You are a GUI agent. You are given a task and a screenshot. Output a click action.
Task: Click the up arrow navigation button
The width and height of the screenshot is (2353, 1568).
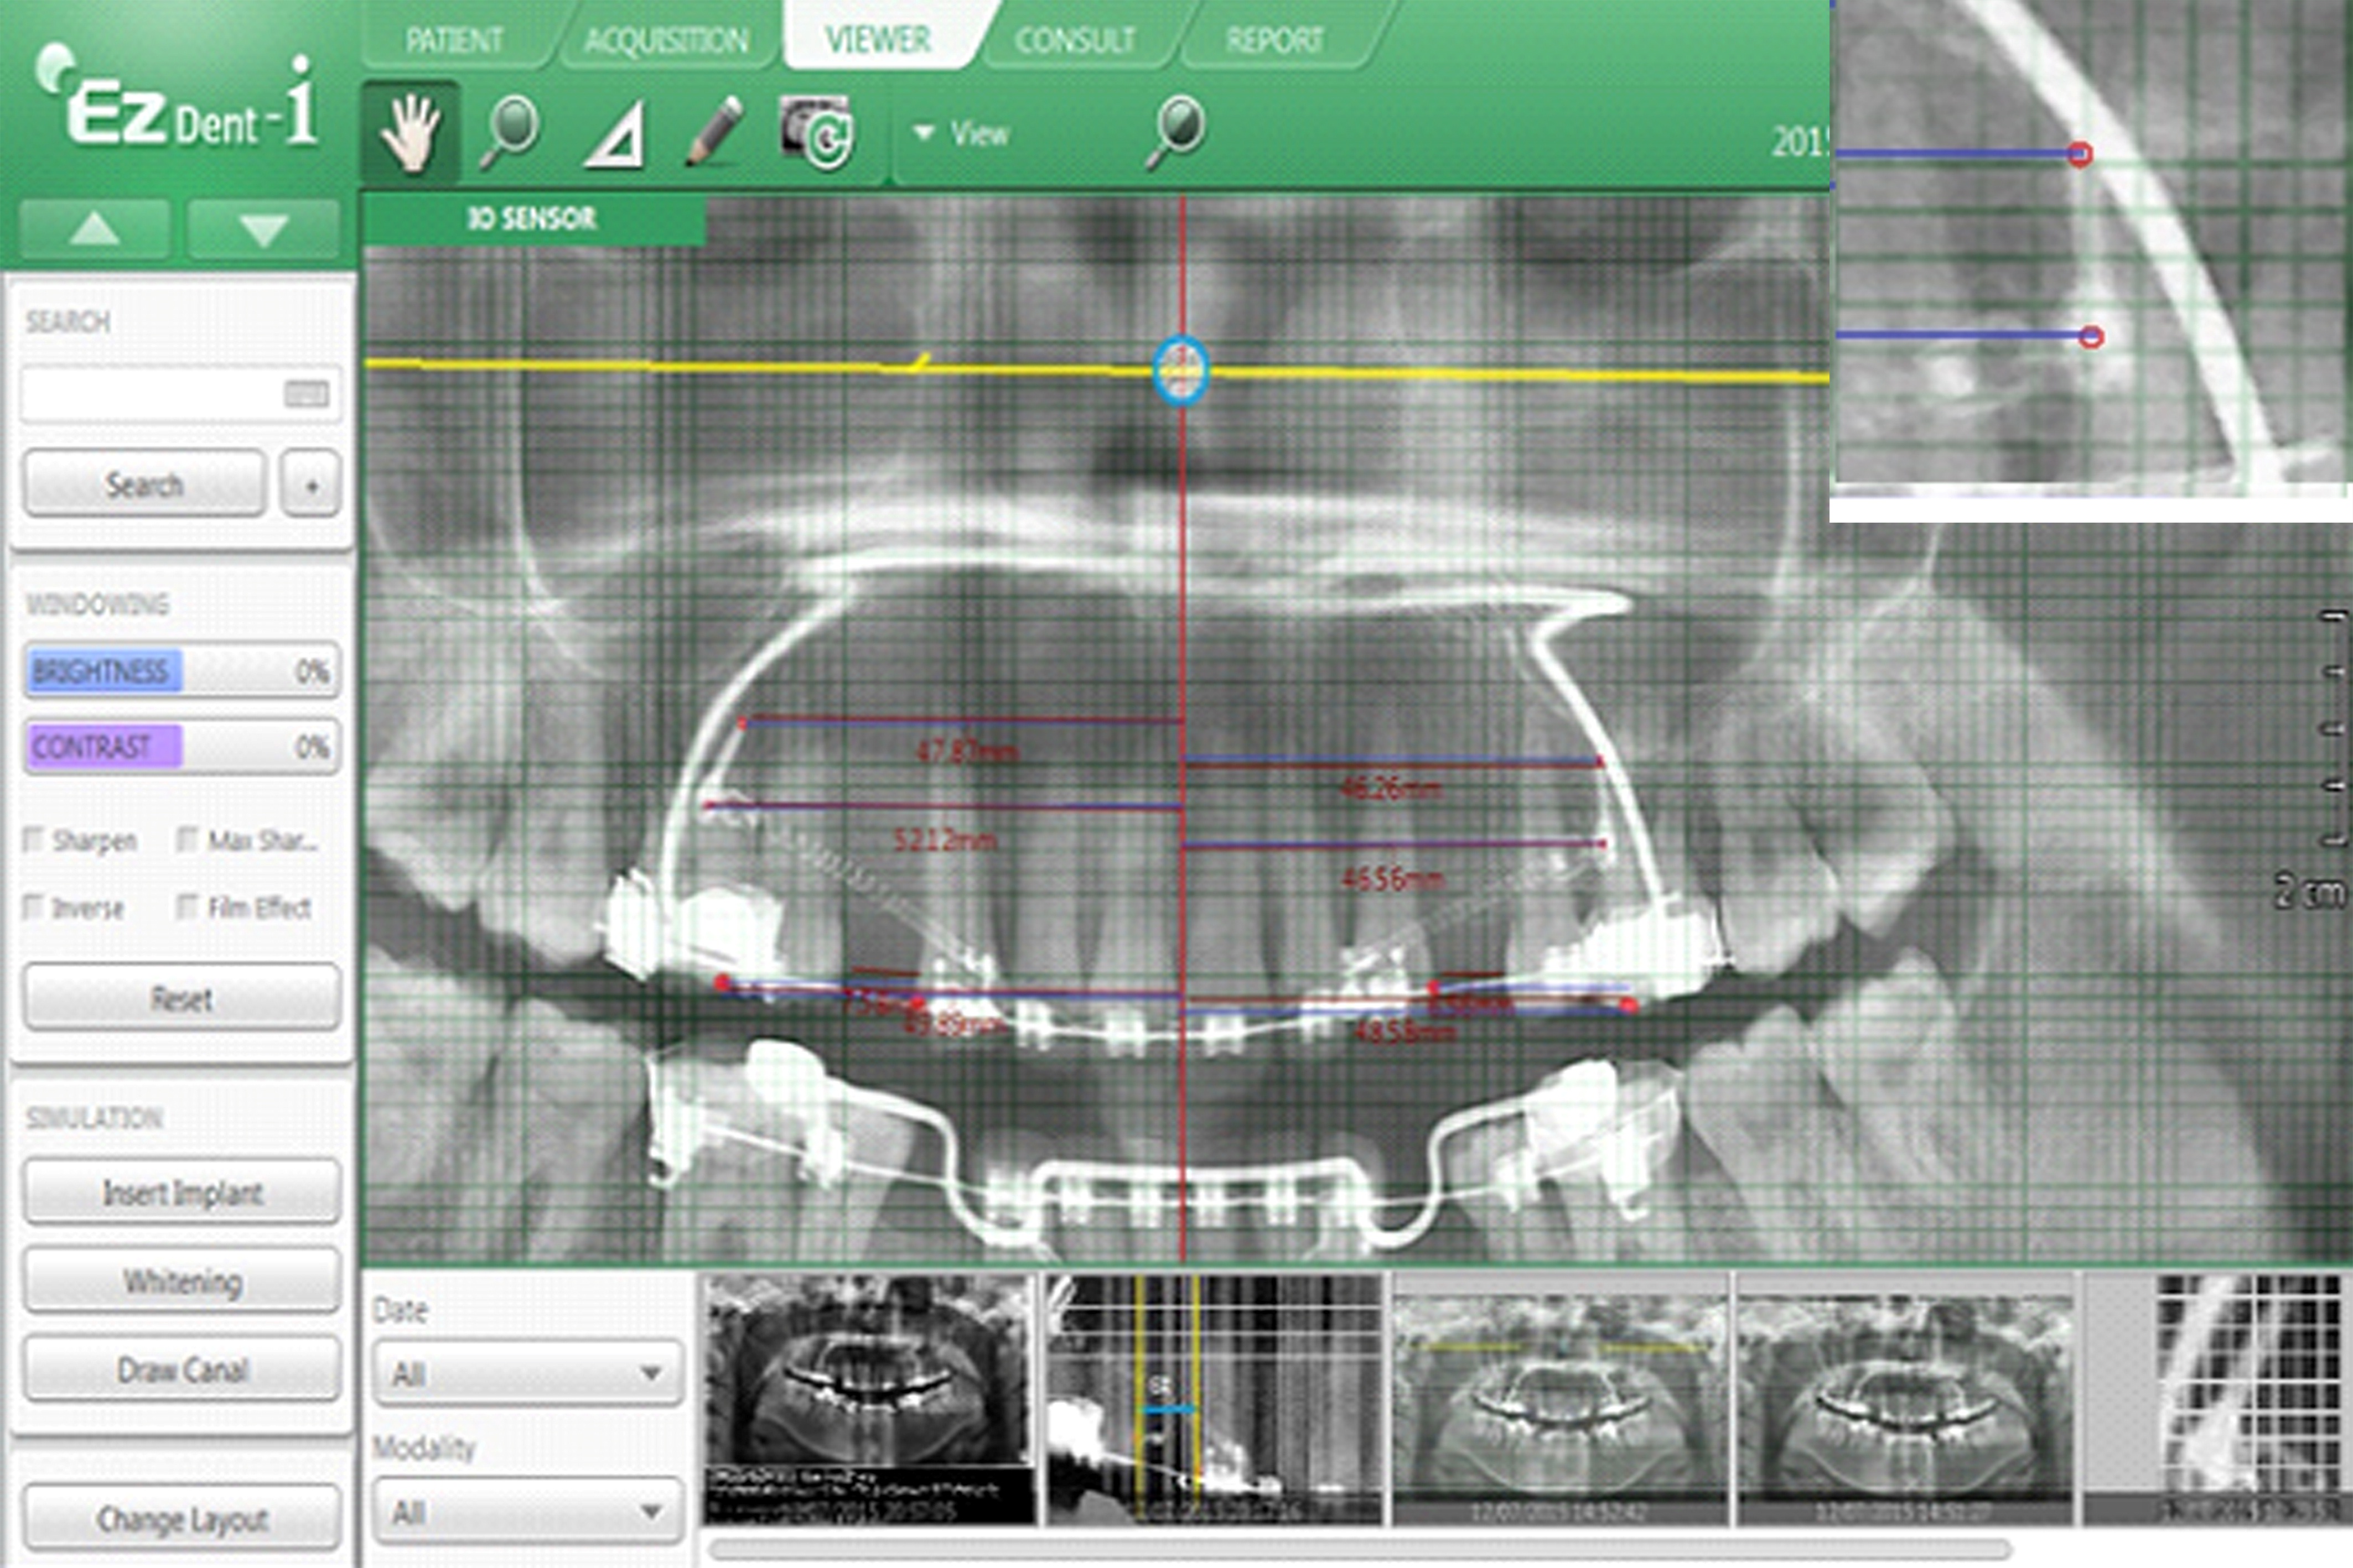click(95, 229)
